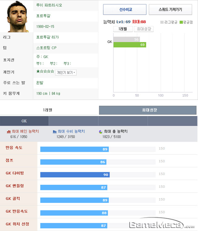Click the red bar chart icon beside 최대 메인 능력치
This screenshot has height=231, width=198.
point(9,131)
